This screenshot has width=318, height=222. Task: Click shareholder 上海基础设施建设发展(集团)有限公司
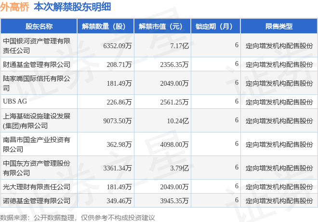(x=37, y=121)
